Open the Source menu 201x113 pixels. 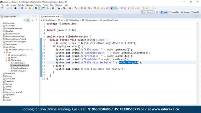pyautogui.click(x=13, y=5)
